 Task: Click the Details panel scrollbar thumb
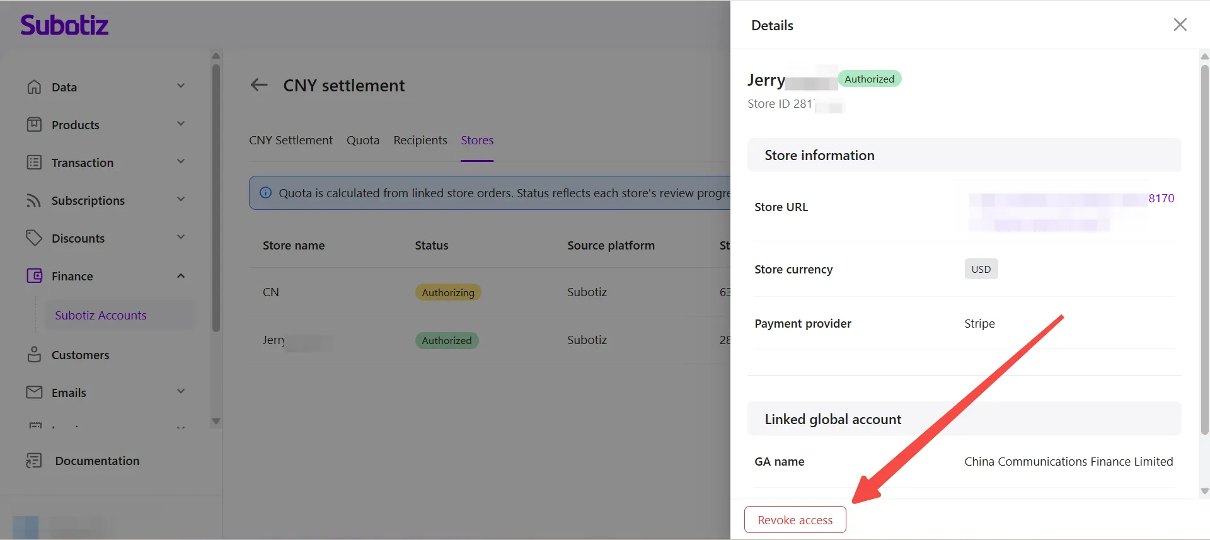pyautogui.click(x=1204, y=249)
